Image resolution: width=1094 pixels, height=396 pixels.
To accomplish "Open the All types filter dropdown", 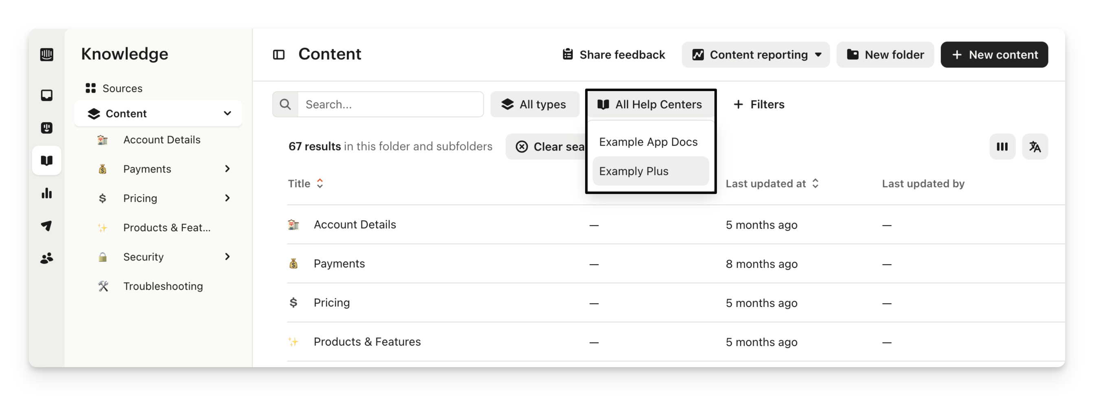I will 534,105.
